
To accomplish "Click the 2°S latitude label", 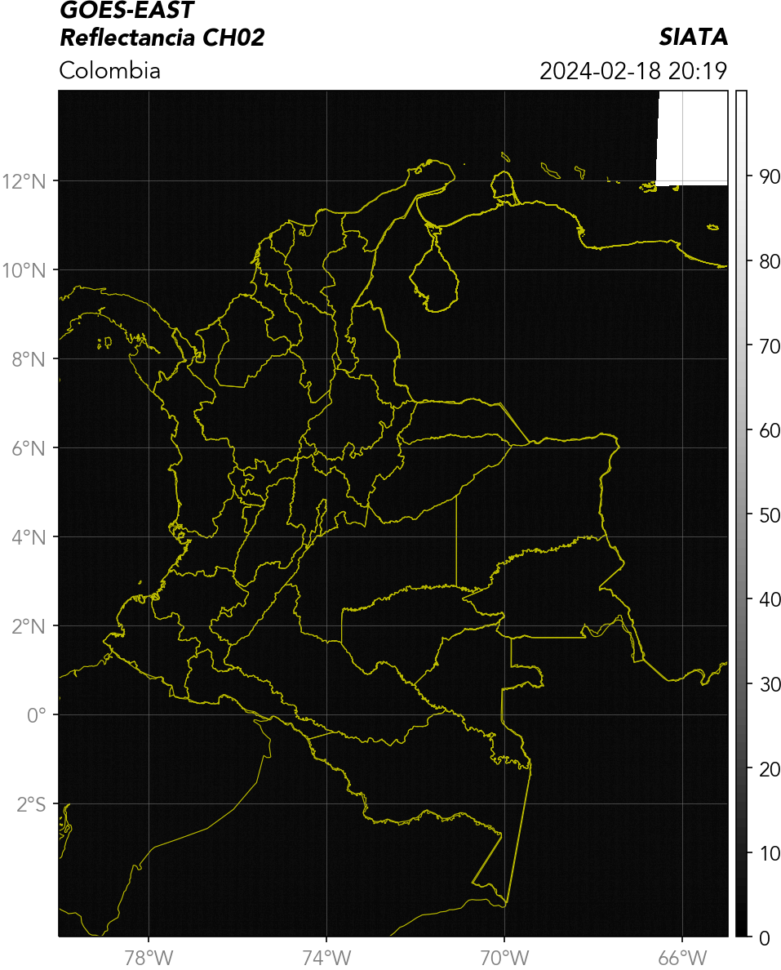I will [32, 805].
